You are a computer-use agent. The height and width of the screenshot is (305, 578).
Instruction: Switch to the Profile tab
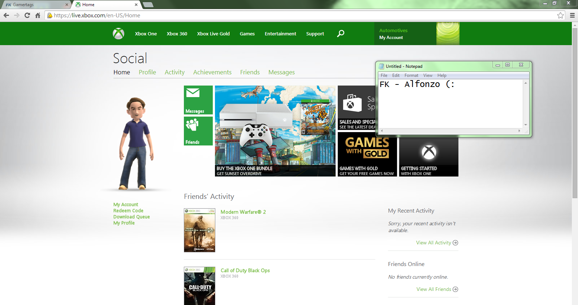pyautogui.click(x=147, y=72)
